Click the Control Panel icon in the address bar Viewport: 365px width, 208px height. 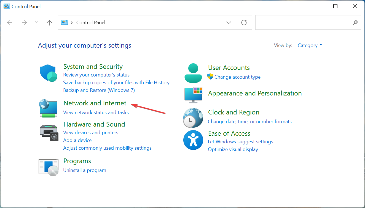pyautogui.click(x=65, y=22)
